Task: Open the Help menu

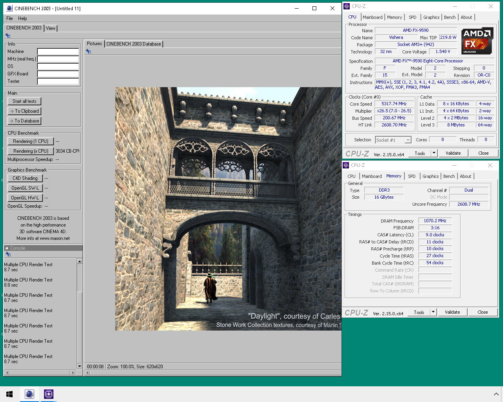Action: 22,18
